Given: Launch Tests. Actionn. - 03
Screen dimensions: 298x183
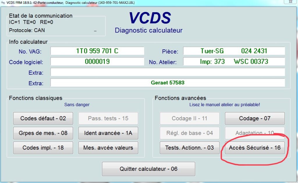Looking at the screenshot, I should pos(189,148).
